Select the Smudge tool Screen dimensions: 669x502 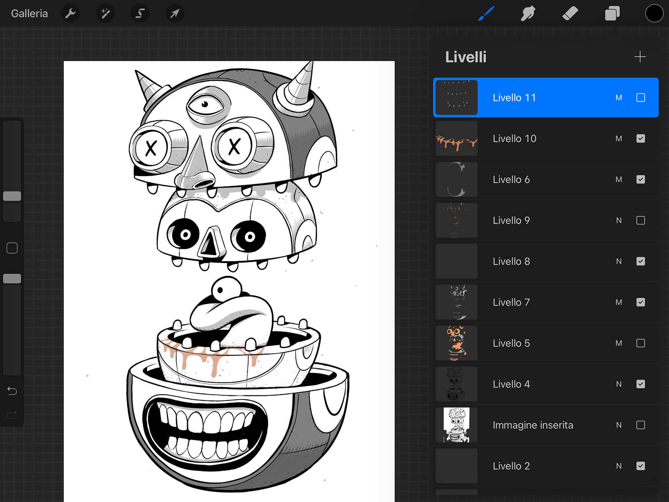[x=528, y=14]
